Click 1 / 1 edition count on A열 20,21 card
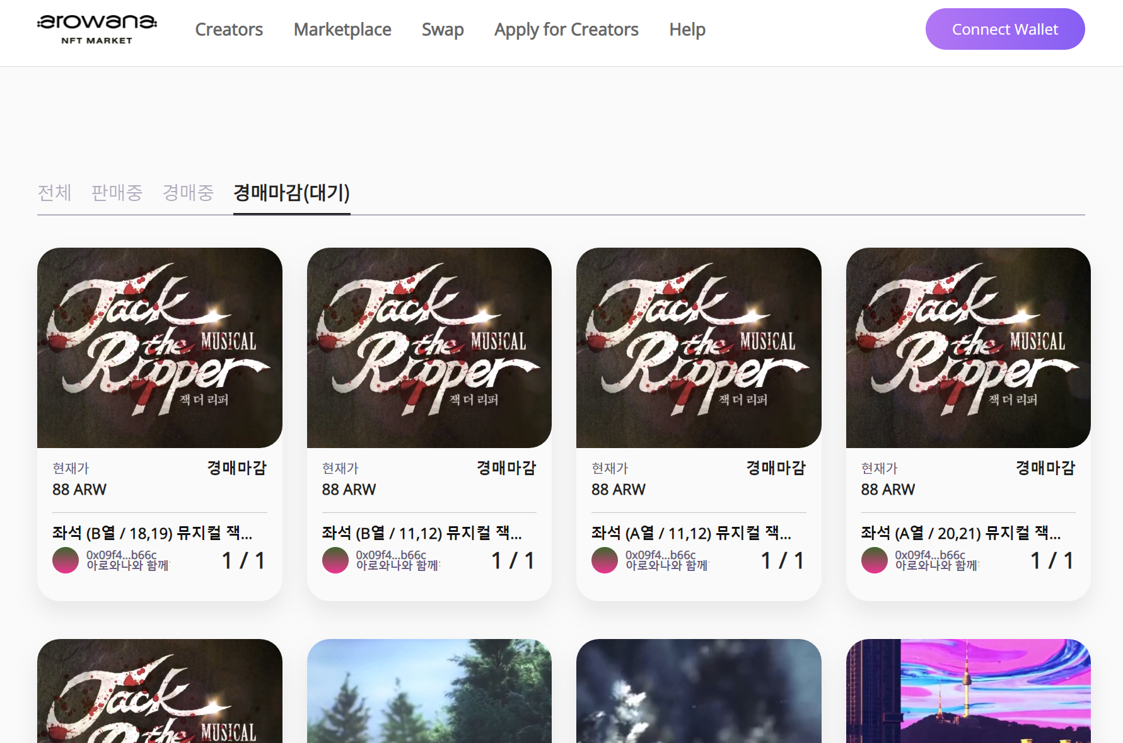Viewport: 1123px width, 743px height. pyautogui.click(x=1052, y=561)
